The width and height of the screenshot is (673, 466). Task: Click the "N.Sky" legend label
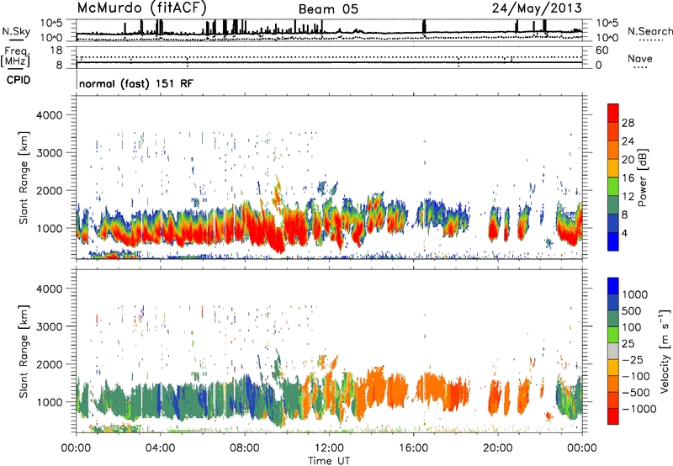[x=16, y=31]
